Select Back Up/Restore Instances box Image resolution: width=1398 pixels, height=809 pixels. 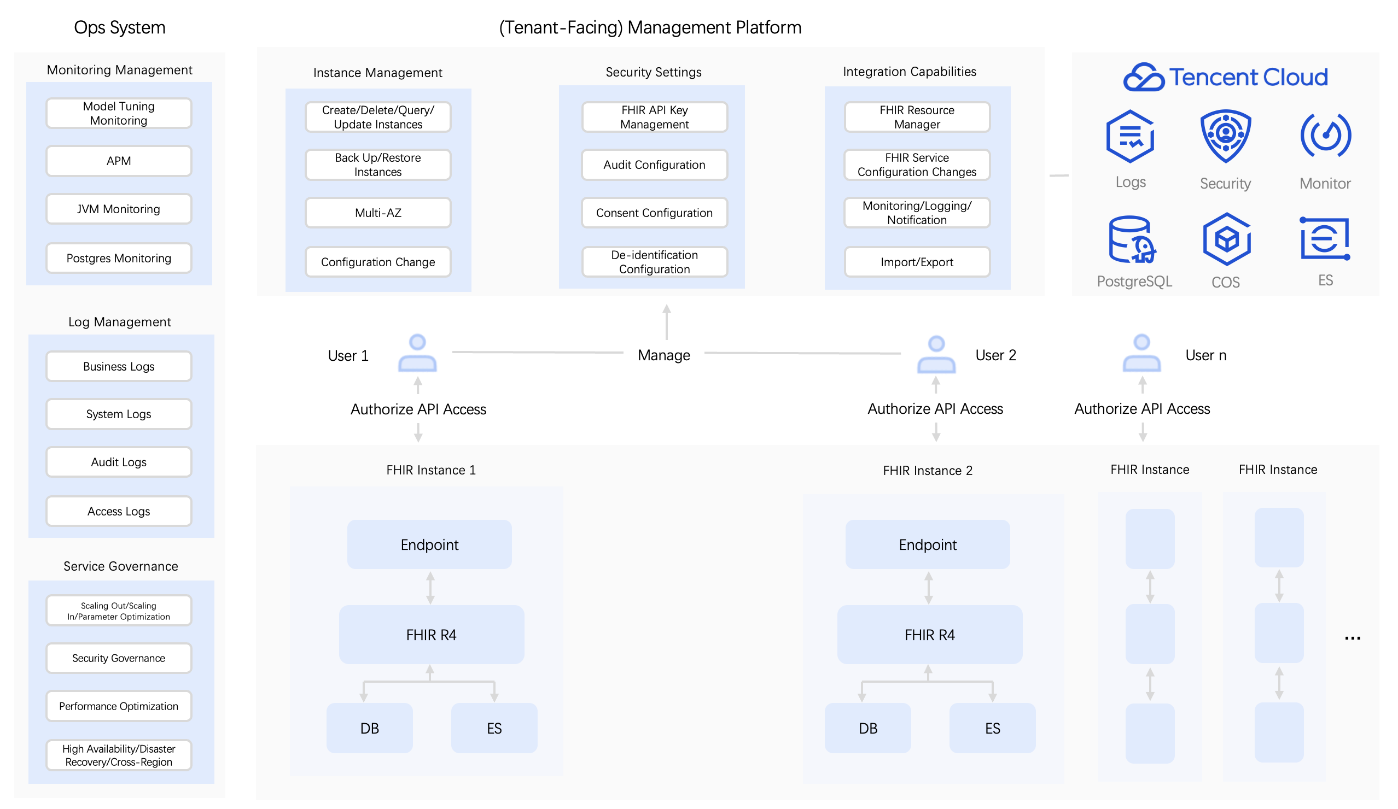point(378,165)
